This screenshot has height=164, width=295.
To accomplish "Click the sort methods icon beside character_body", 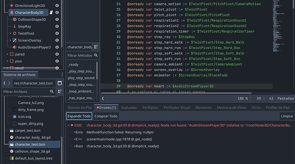I will (96, 47).
